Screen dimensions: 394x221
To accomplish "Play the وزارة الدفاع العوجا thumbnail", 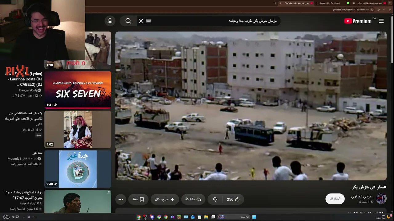I will coord(78,202).
